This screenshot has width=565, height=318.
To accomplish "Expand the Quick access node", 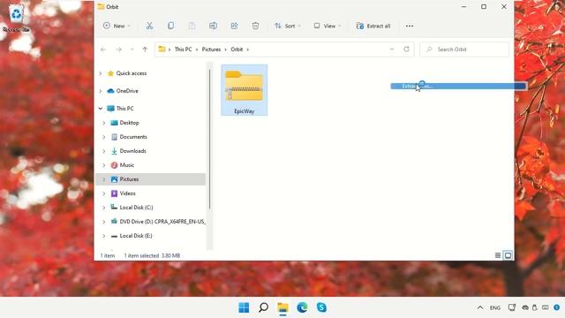I will point(101,73).
